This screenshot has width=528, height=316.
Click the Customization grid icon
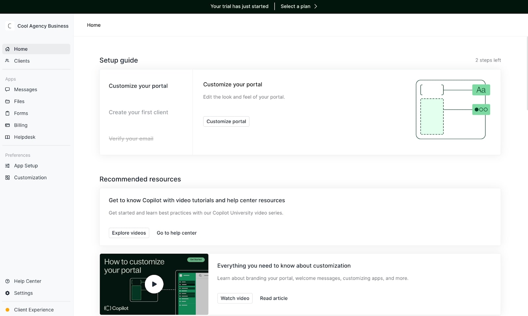[8, 178]
